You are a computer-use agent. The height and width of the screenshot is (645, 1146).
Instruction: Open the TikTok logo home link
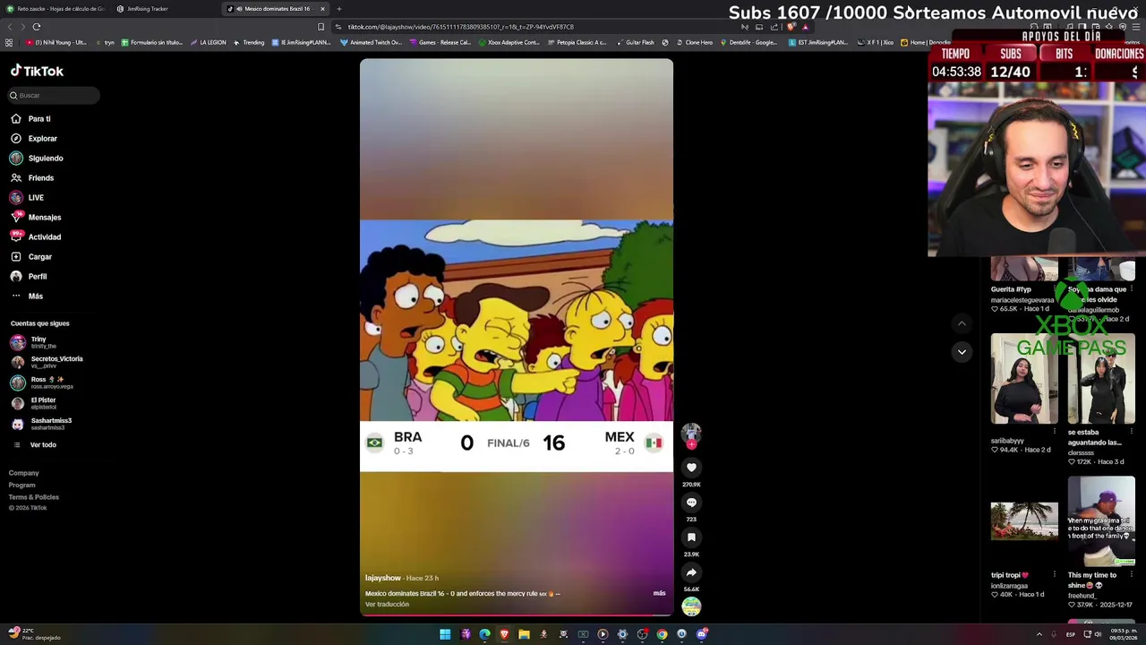coord(37,71)
